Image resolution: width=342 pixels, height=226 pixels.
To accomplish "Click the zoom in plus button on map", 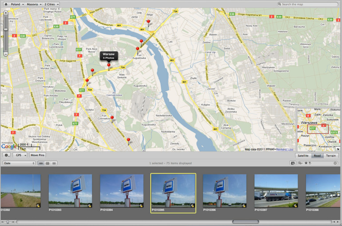I will tap(6, 13).
